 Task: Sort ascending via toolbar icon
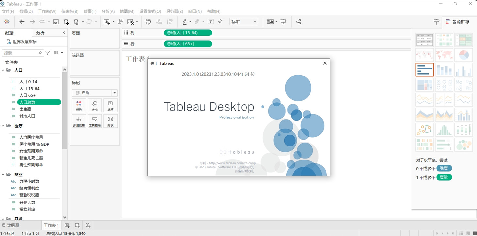pyautogui.click(x=159, y=22)
